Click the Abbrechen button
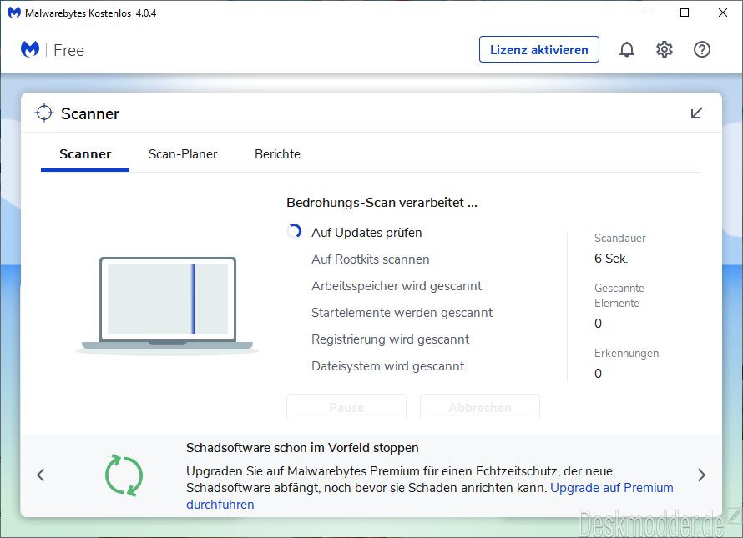This screenshot has height=538, width=743. click(479, 407)
